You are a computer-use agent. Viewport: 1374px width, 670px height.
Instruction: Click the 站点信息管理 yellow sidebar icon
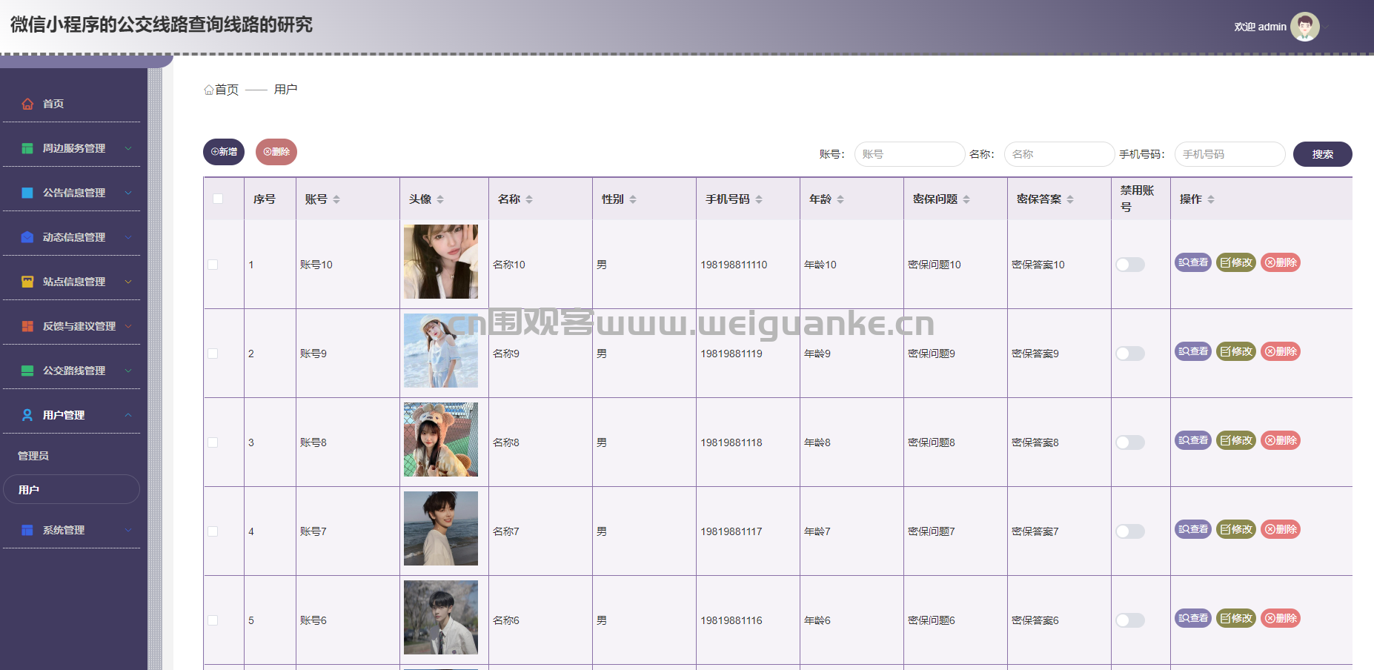tap(27, 282)
